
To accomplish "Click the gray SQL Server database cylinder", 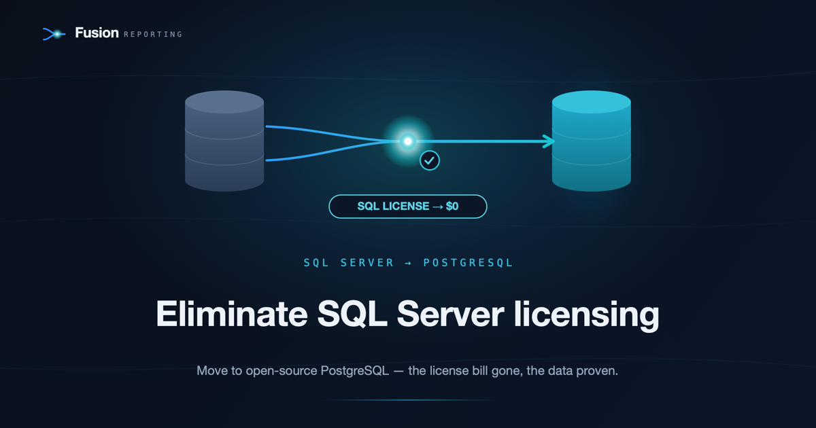I will 224,141.
